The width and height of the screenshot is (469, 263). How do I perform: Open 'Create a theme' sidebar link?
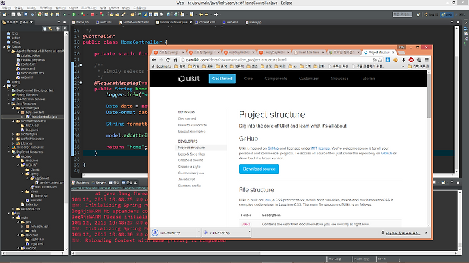point(190,161)
